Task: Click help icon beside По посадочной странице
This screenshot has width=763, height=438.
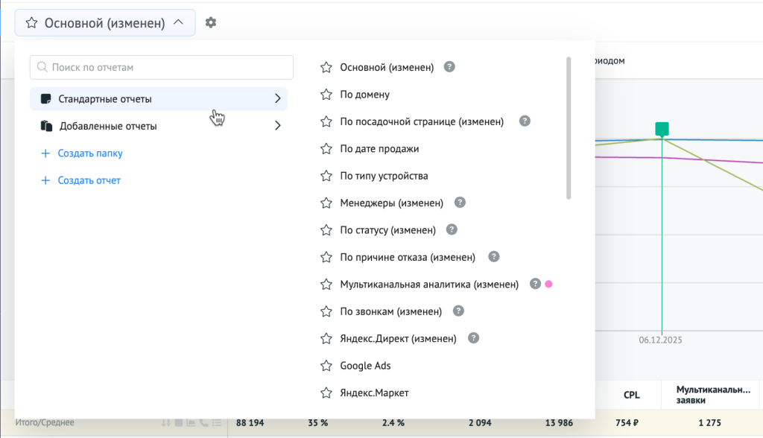Action: (x=525, y=121)
